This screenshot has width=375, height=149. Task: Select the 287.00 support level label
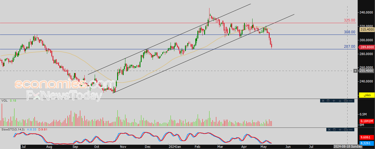pos(349,47)
